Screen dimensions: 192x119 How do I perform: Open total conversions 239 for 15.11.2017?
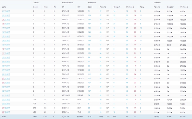coord(89,36)
